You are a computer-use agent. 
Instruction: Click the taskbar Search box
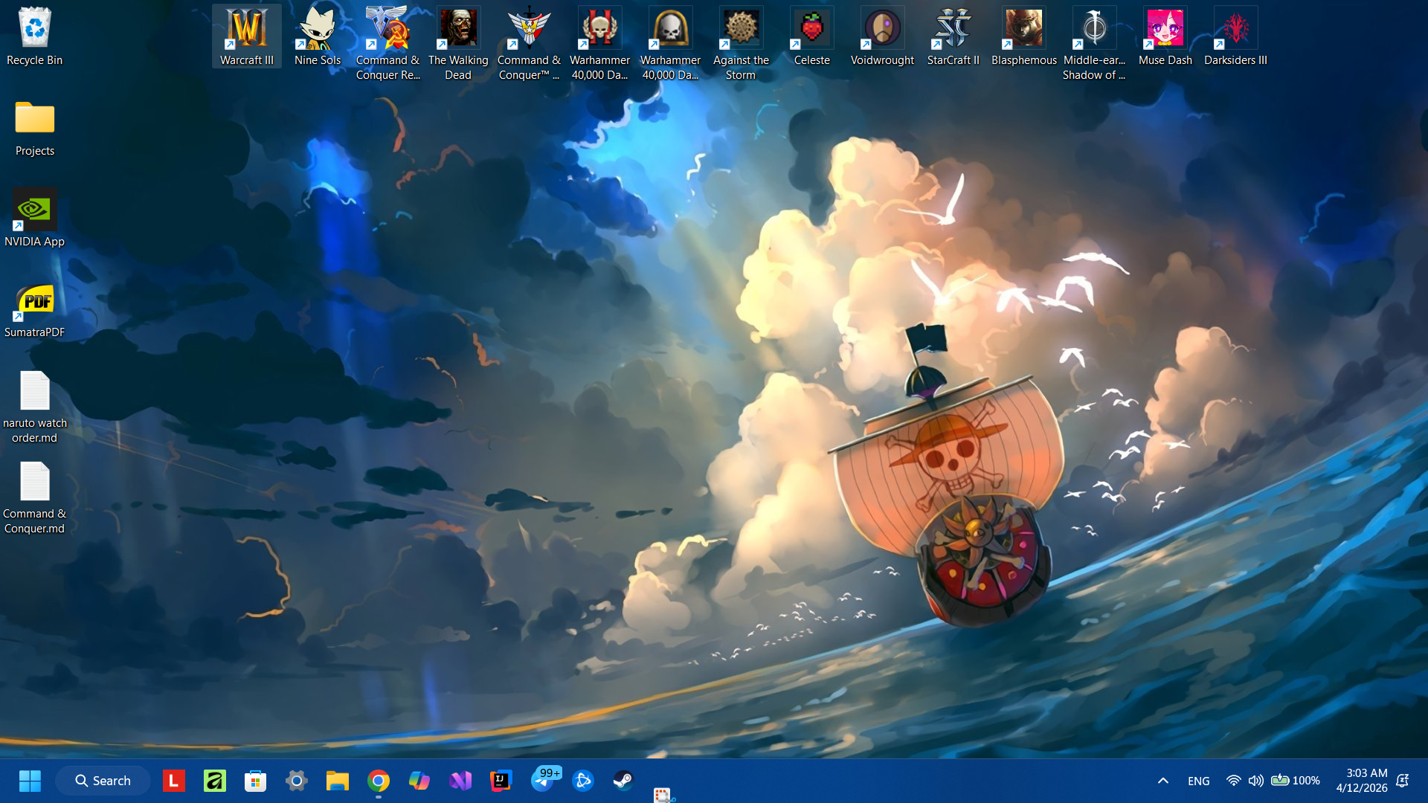coord(103,781)
